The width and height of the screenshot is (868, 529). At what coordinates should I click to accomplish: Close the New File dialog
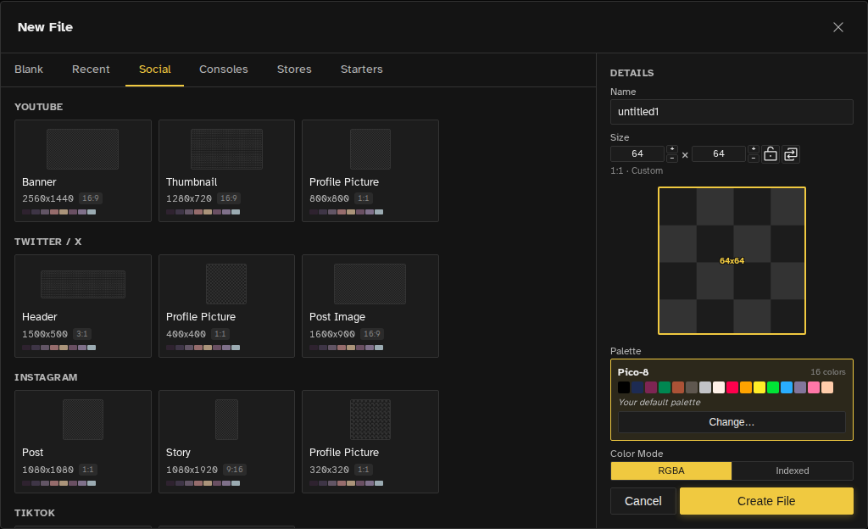point(838,27)
